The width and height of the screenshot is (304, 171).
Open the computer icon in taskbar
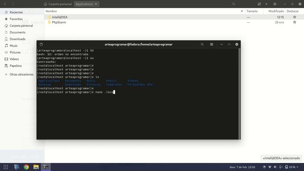tap(17, 167)
